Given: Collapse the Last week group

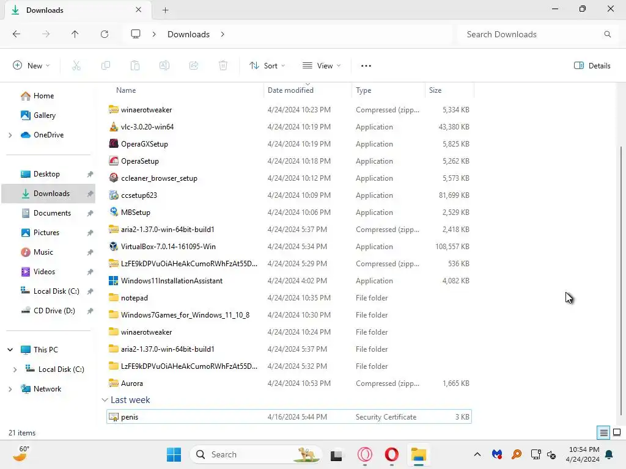Looking at the screenshot, I should click(105, 400).
